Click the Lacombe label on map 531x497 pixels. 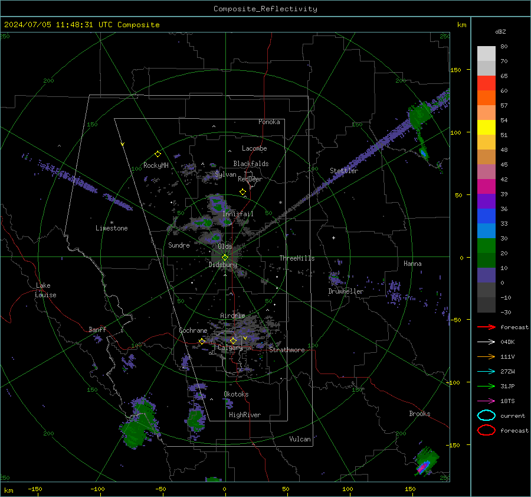(254, 148)
